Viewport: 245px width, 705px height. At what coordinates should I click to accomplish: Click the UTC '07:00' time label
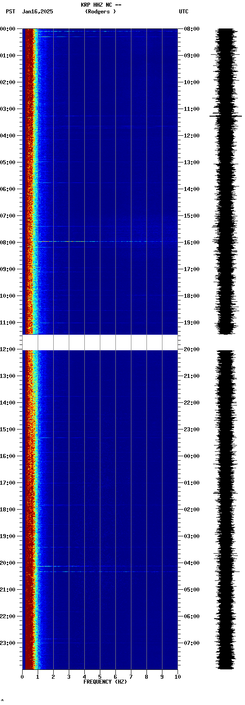192,643
